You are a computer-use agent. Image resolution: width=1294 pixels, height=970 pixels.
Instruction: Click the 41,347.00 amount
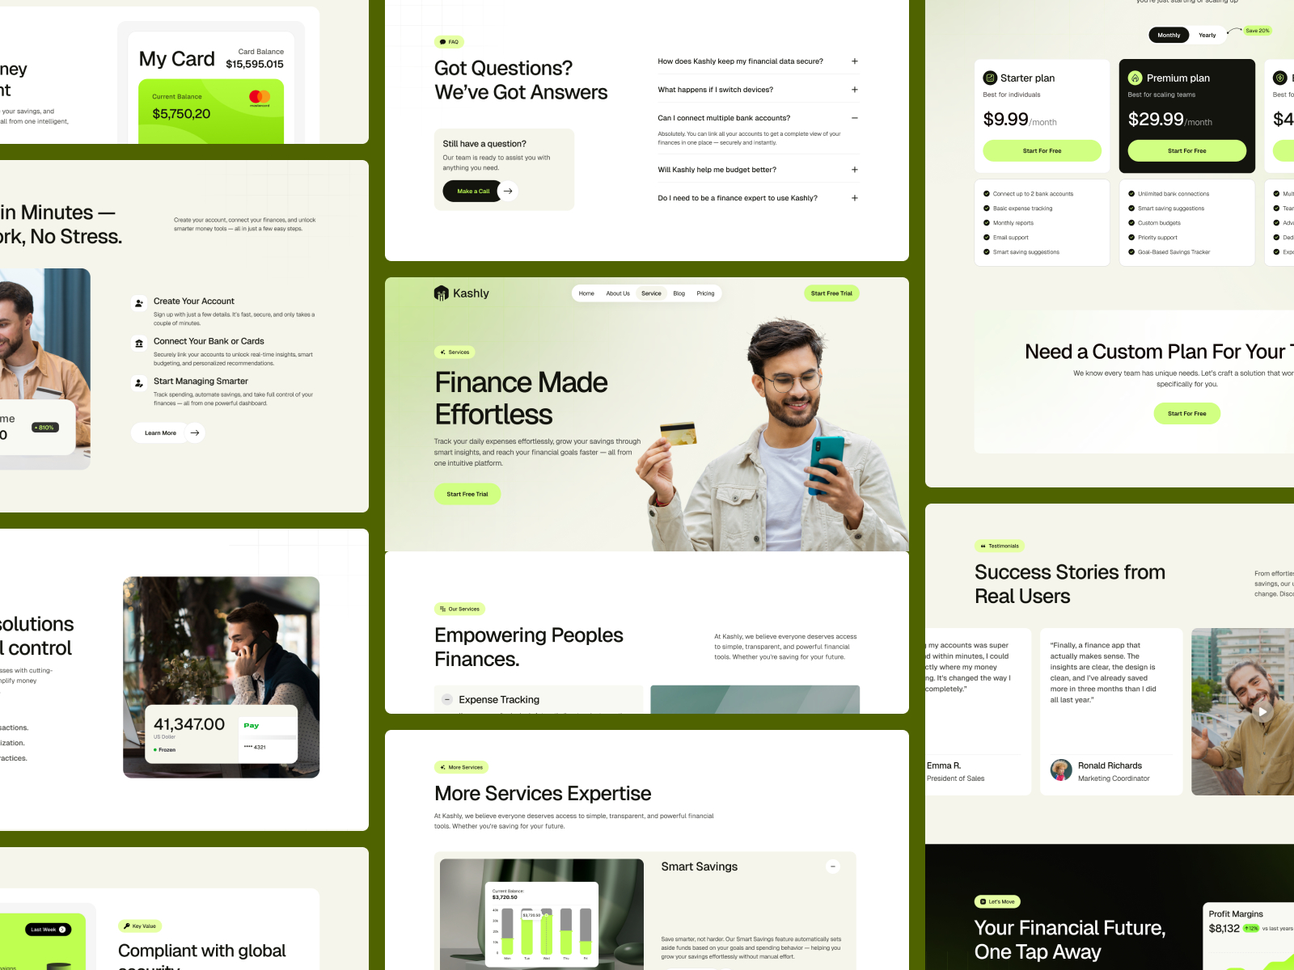pyautogui.click(x=189, y=724)
